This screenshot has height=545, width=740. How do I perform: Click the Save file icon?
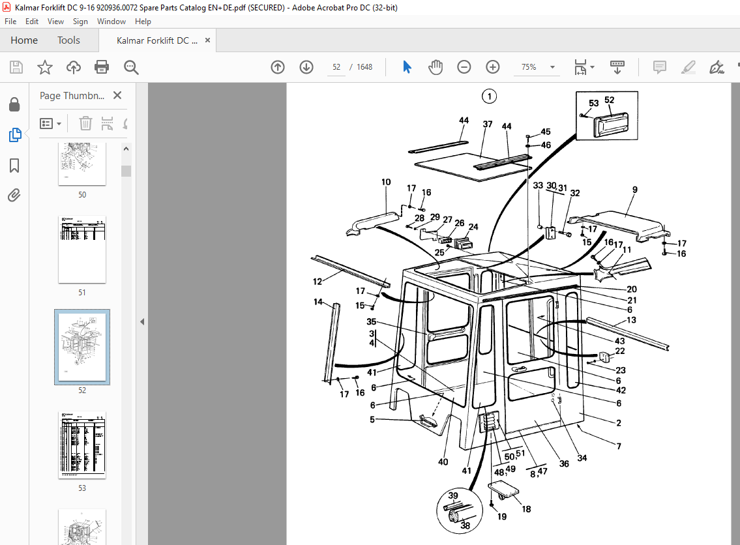click(x=16, y=67)
